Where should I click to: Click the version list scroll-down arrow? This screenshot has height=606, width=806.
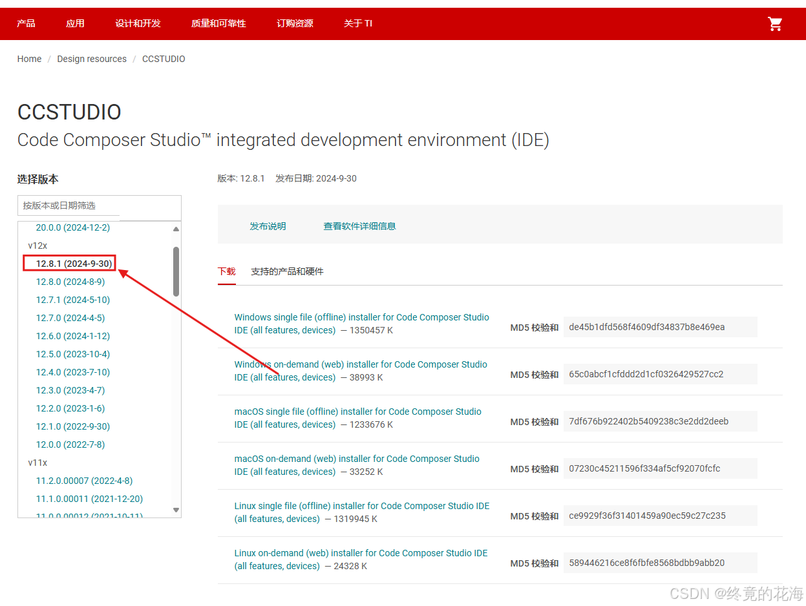point(176,510)
